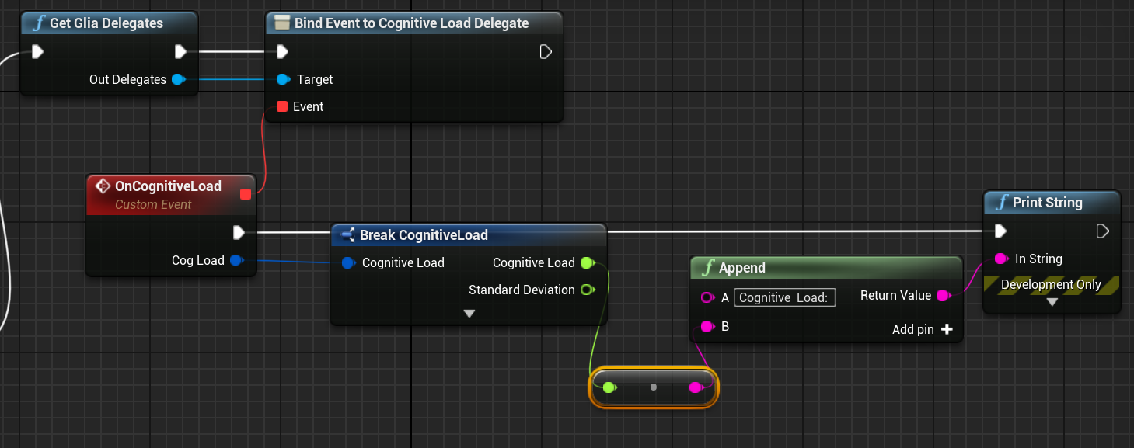Click the Target input pin on Bind Event
Viewport: 1134px width, 448px height.
(x=283, y=79)
